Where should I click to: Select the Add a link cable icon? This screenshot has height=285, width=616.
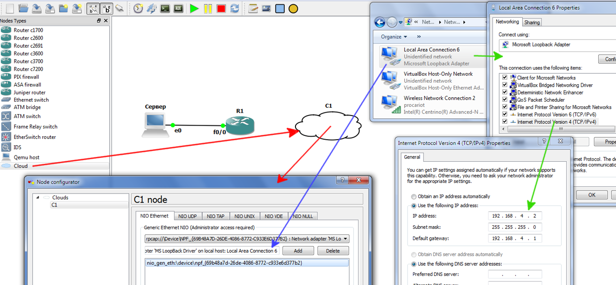click(x=120, y=8)
